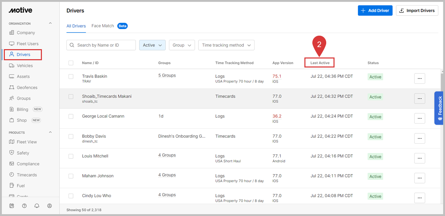This screenshot has height=216, width=445.
Task: Select the Bobby Davis checkbox
Action: pyautogui.click(x=71, y=136)
